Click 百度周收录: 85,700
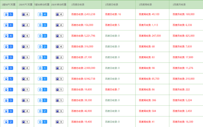Viewport: 203px width, 127px height. pos(149,79)
